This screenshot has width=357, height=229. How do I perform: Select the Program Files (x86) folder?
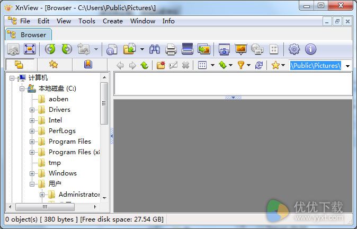click(x=74, y=152)
